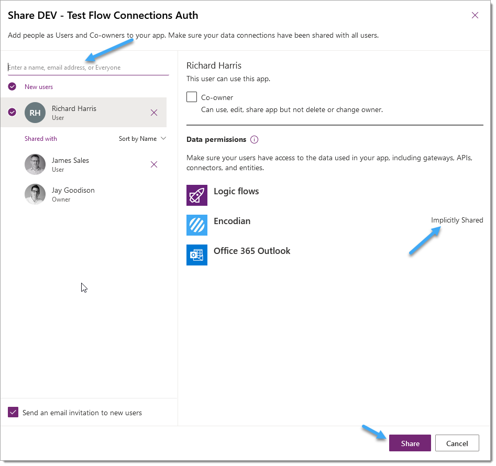Viewport: 496px width, 466px height.
Task: Click James Sales profile photo
Action: pyautogui.click(x=35, y=164)
